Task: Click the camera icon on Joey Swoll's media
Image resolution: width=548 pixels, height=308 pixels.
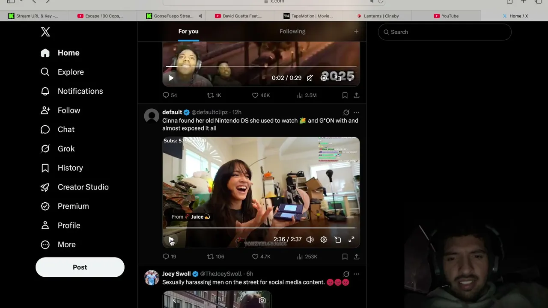Action: click(x=262, y=301)
